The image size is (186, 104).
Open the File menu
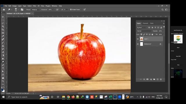pyautogui.click(x=6, y=6)
